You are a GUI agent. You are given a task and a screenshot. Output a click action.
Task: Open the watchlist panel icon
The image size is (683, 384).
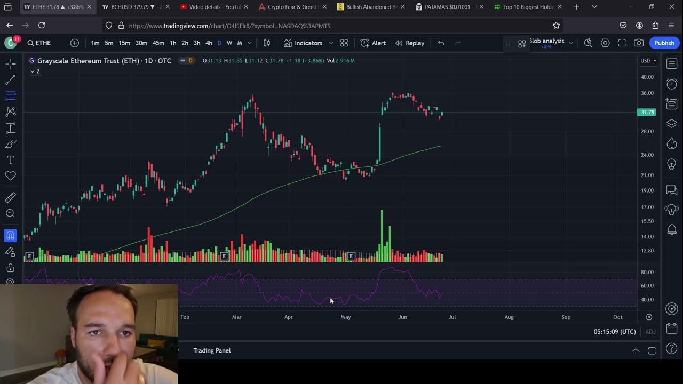pyautogui.click(x=672, y=64)
